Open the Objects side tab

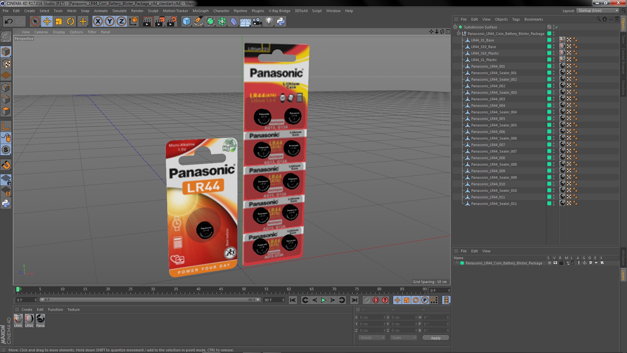click(623, 24)
